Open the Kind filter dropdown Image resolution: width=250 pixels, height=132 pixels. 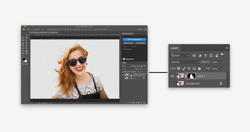[181, 55]
